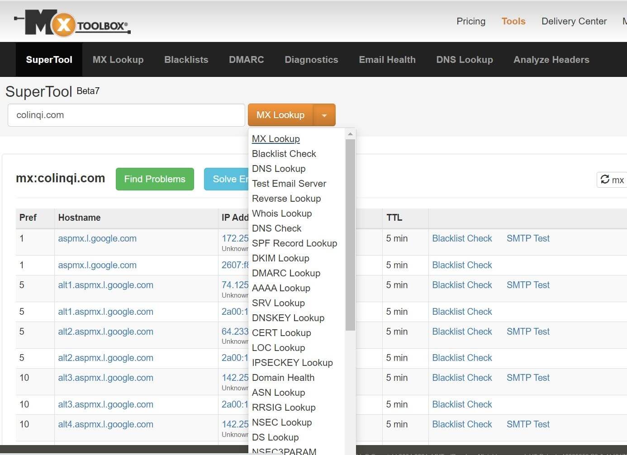Open the lookup type dropdown arrow
Viewport: 627px width, 455px height.
[324, 115]
